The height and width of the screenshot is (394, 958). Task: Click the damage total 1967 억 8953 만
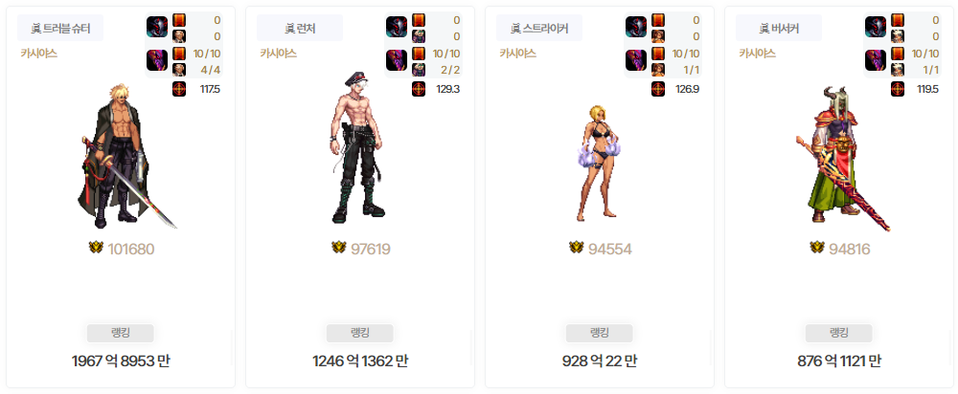pyautogui.click(x=121, y=361)
